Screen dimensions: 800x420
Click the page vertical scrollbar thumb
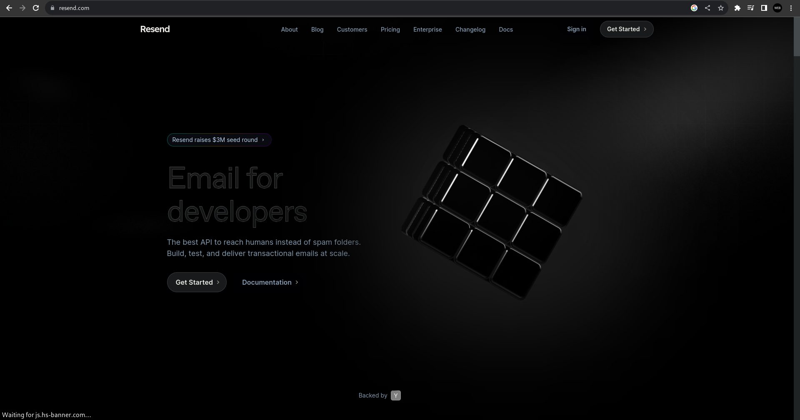point(797,37)
